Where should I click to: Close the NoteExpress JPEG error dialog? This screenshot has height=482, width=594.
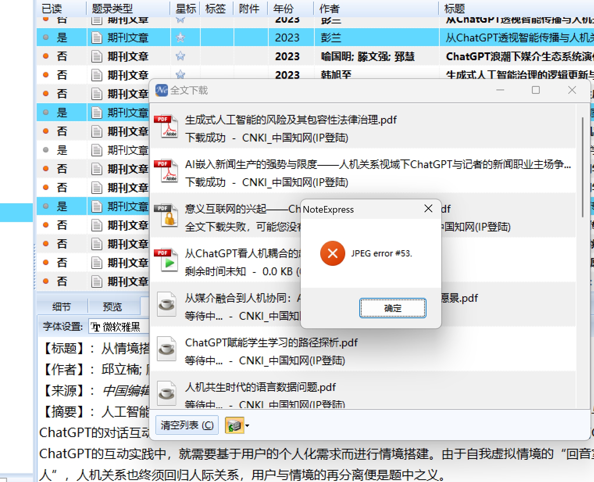(428, 209)
